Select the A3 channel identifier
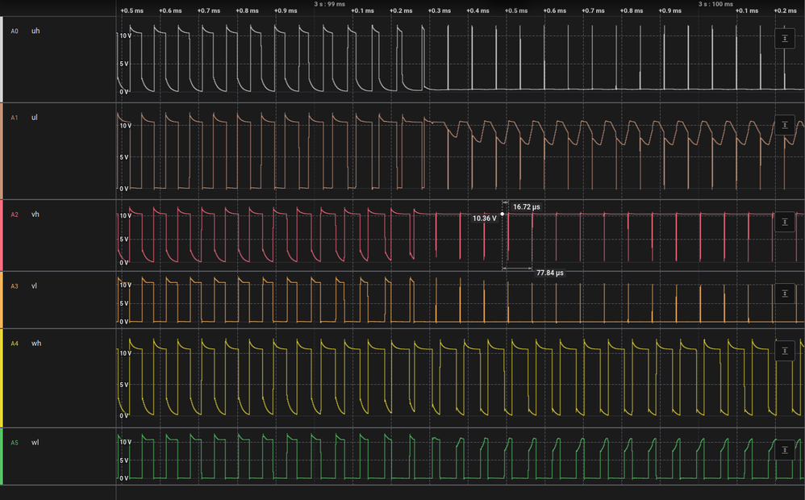 [15, 286]
